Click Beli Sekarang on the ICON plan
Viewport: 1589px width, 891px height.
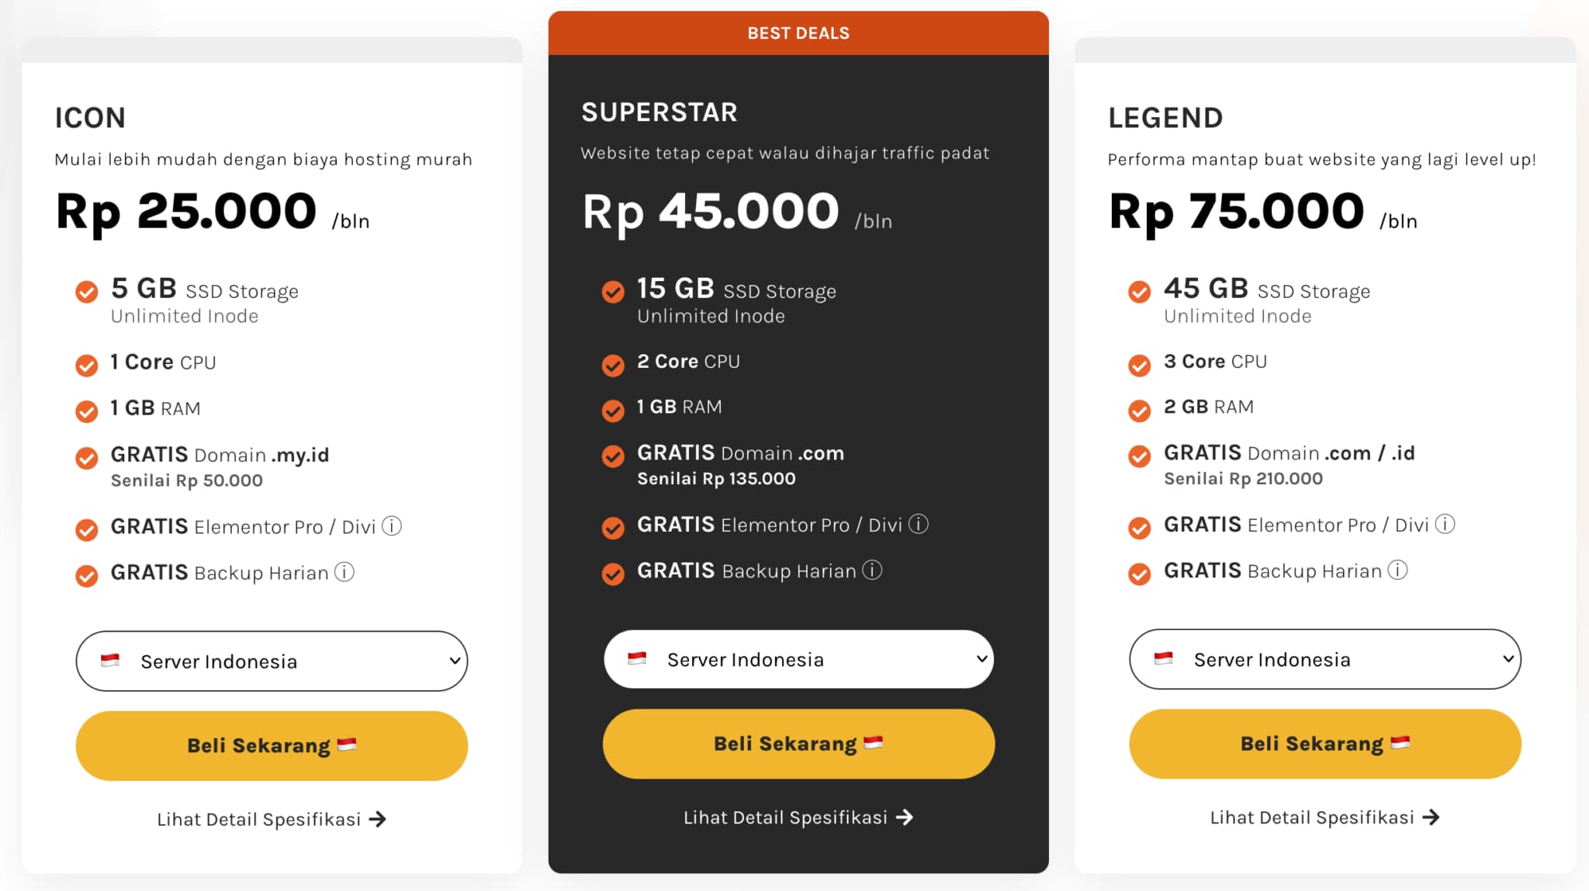[x=271, y=745]
